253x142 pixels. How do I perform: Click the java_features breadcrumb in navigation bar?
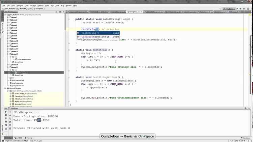(9, 8)
